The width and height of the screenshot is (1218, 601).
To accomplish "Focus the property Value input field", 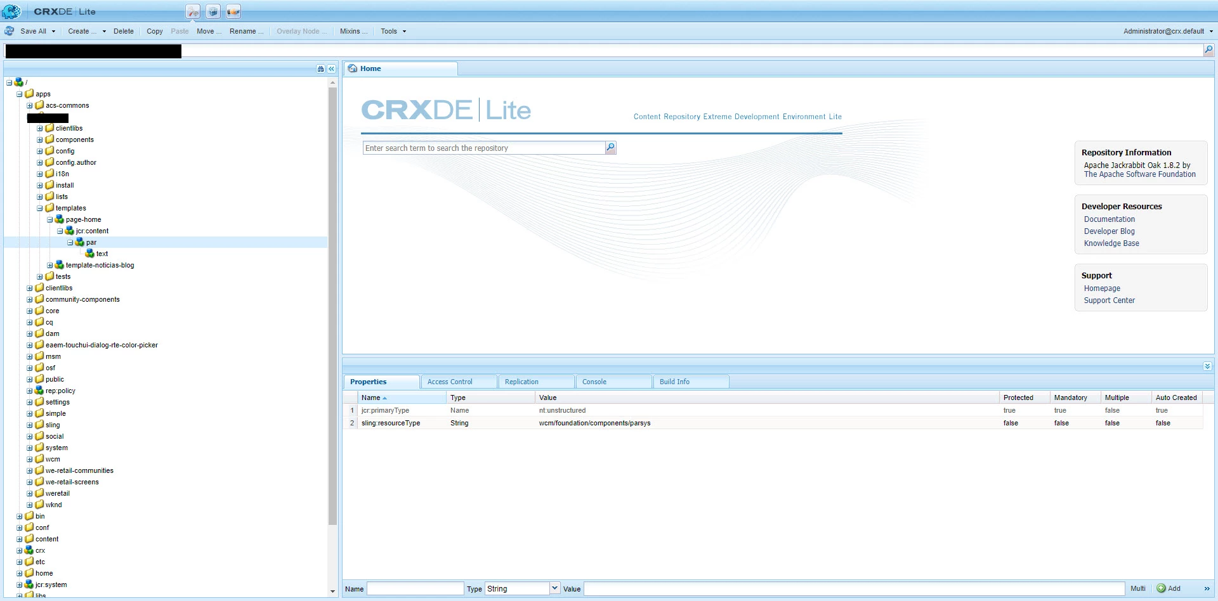I will coord(854,588).
